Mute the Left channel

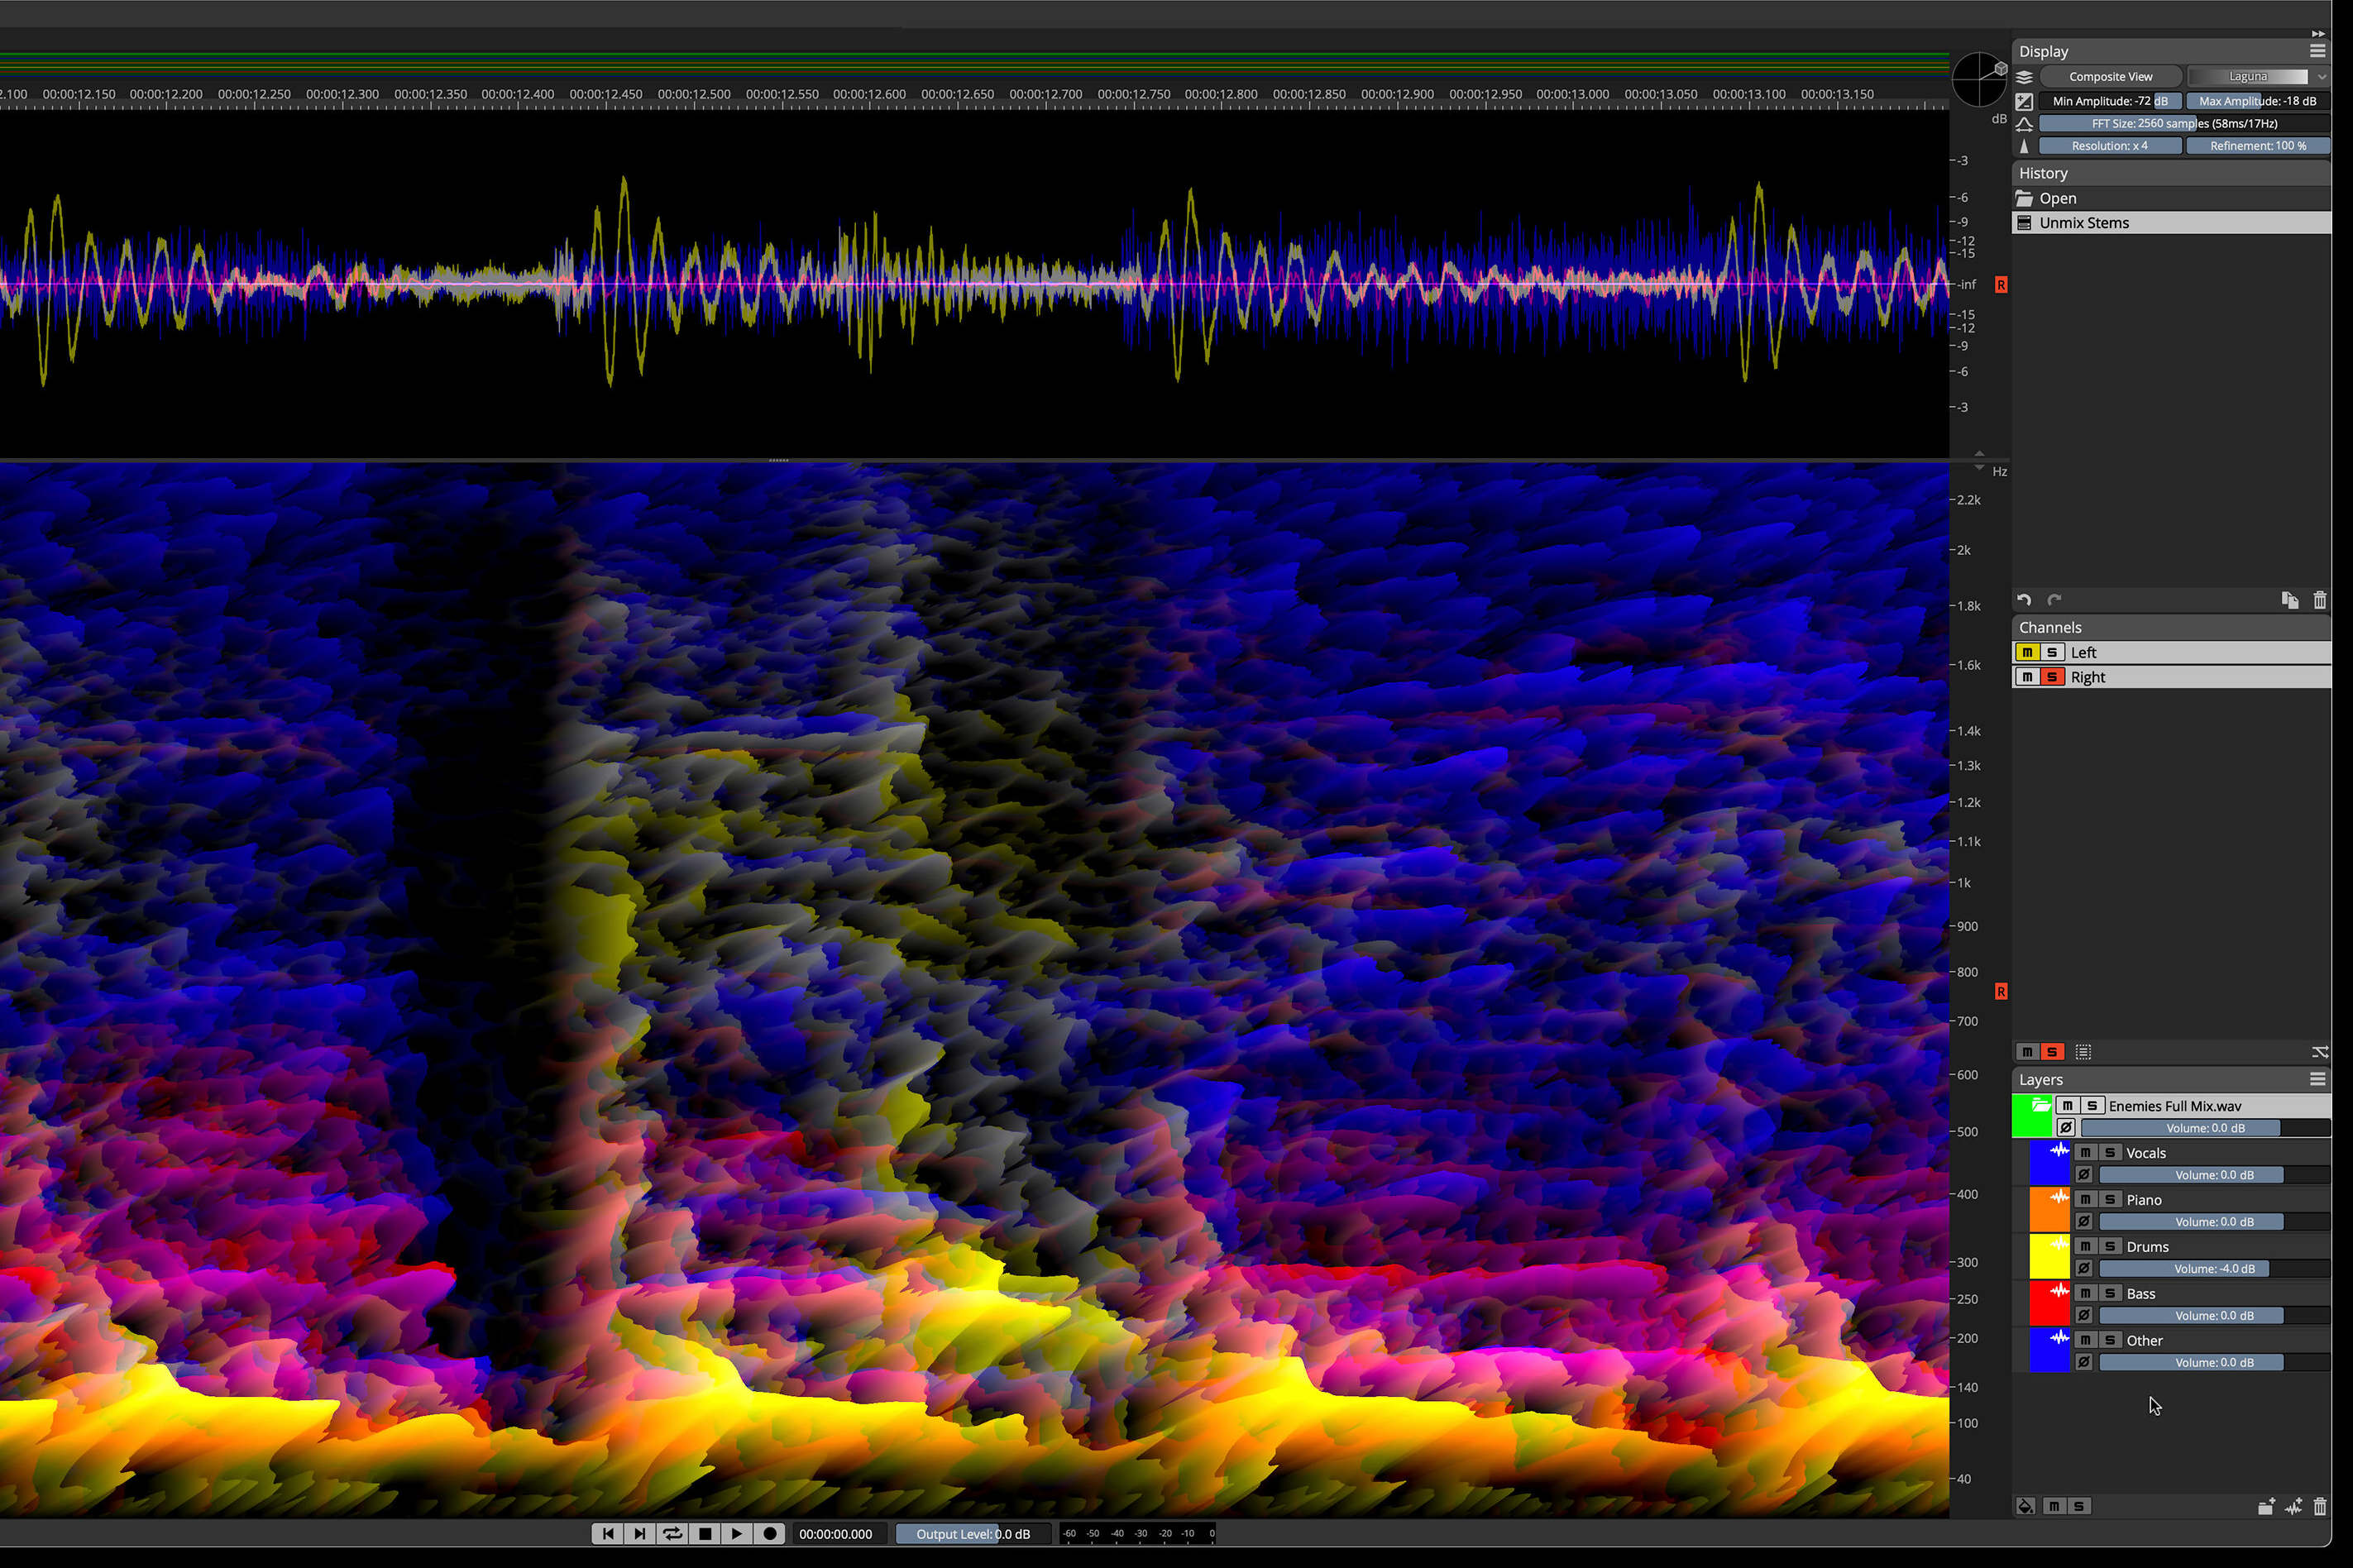(x=2027, y=653)
